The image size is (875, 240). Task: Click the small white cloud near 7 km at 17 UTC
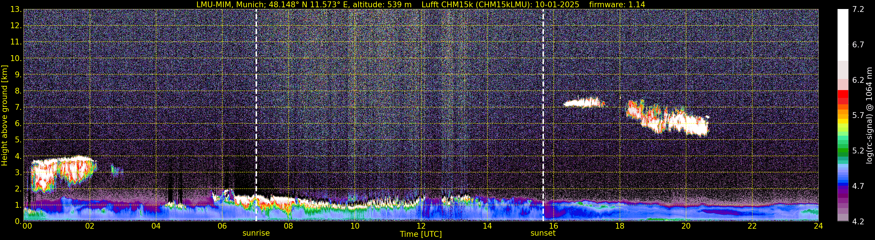click(x=584, y=102)
